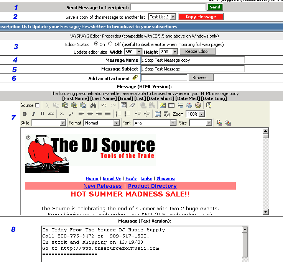Image resolution: width=283 pixels, height=262 pixels.
Task: Click the recipient email input field
Action: tap(168, 7)
